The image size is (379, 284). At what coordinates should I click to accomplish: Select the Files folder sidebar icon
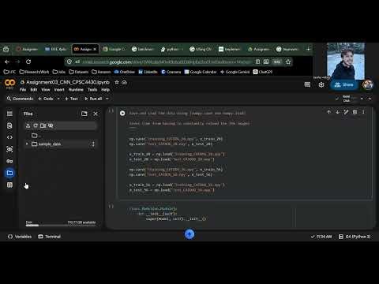pos(9,173)
